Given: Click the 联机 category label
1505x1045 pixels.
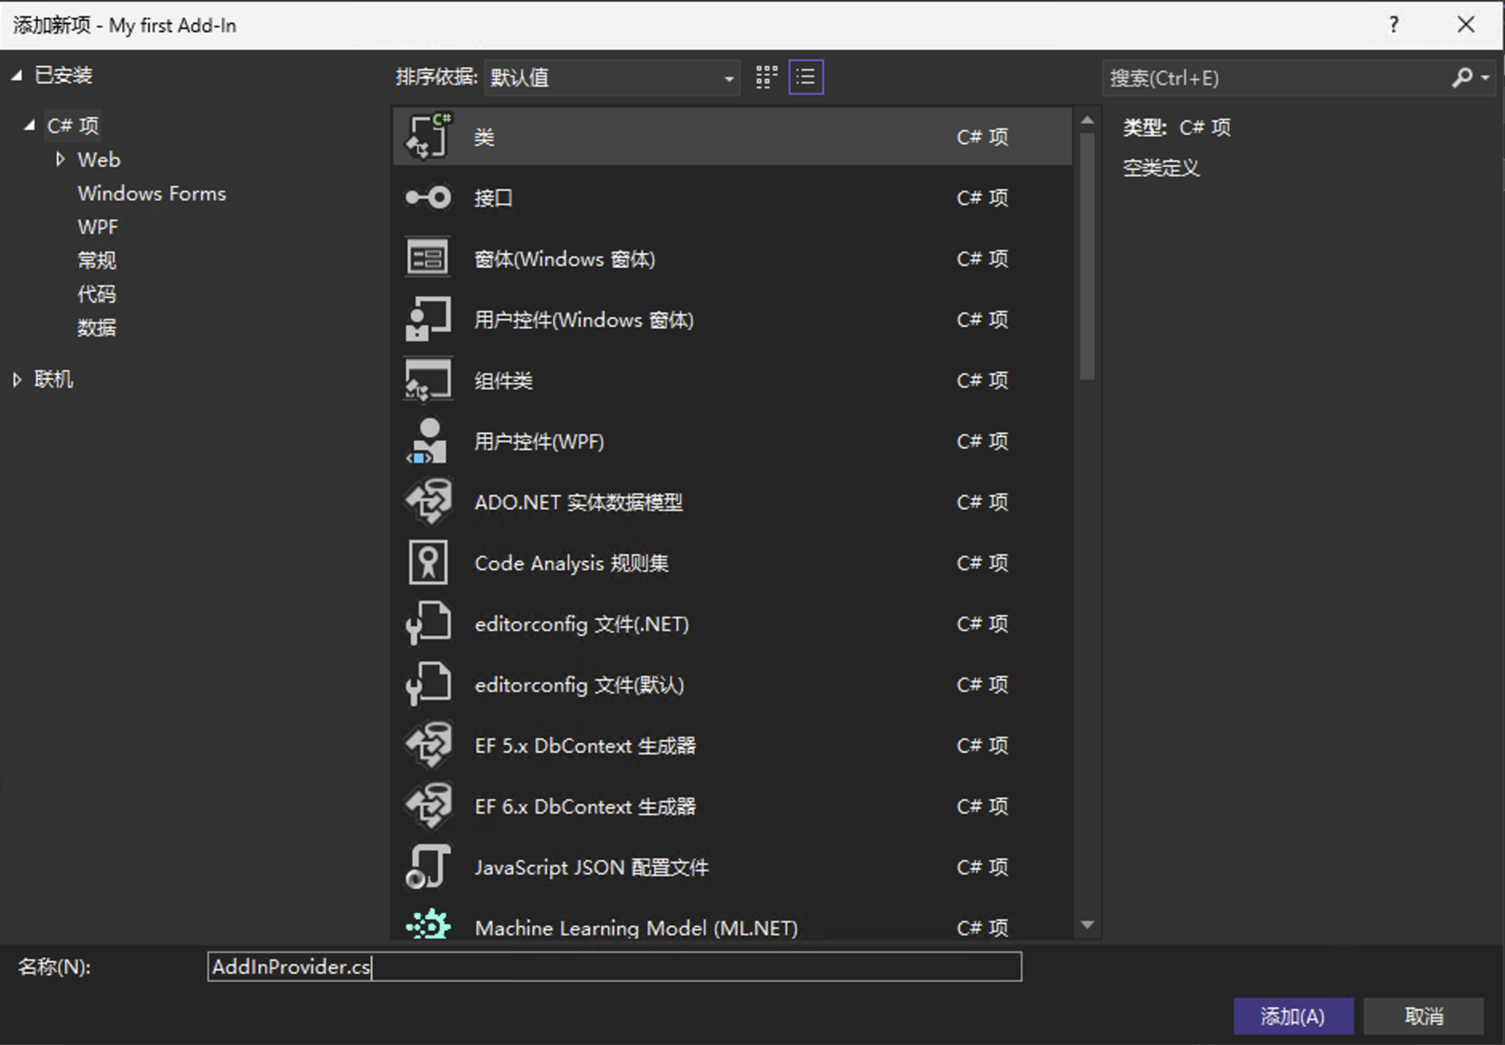Looking at the screenshot, I should [54, 379].
